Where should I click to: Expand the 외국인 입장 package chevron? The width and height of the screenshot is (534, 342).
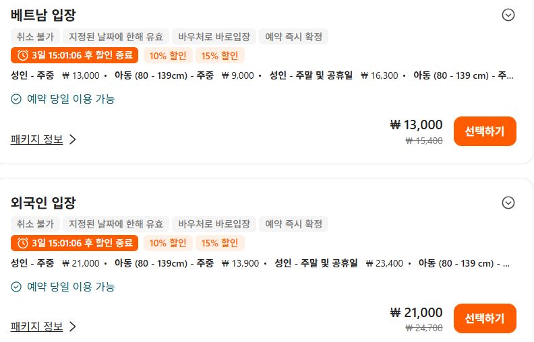pos(508,203)
